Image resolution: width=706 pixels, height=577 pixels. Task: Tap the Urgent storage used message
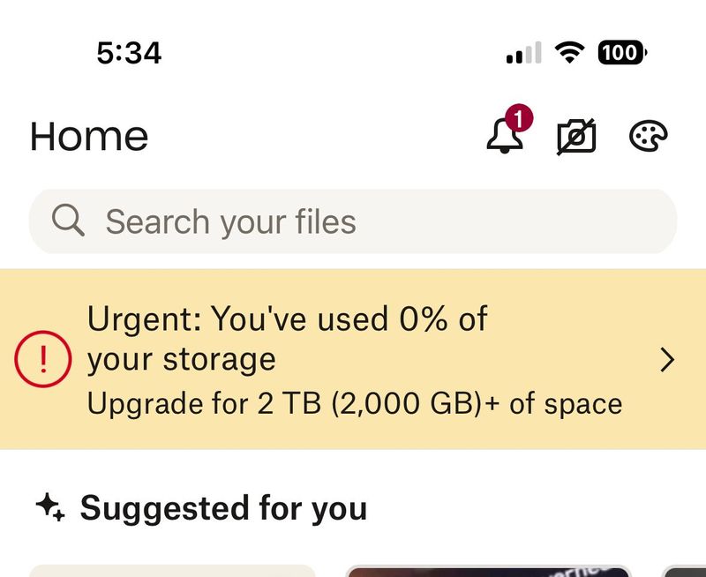tap(287, 338)
